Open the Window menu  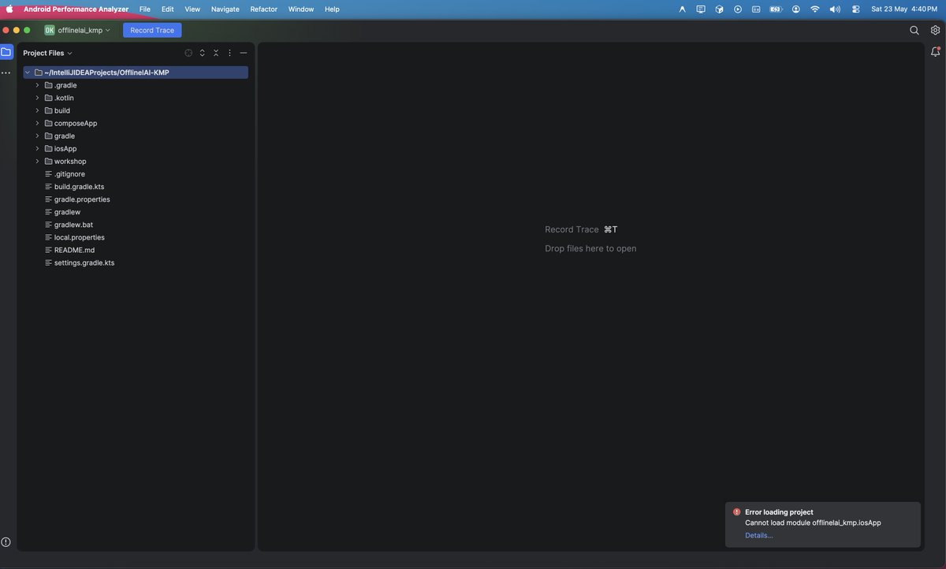pos(301,9)
